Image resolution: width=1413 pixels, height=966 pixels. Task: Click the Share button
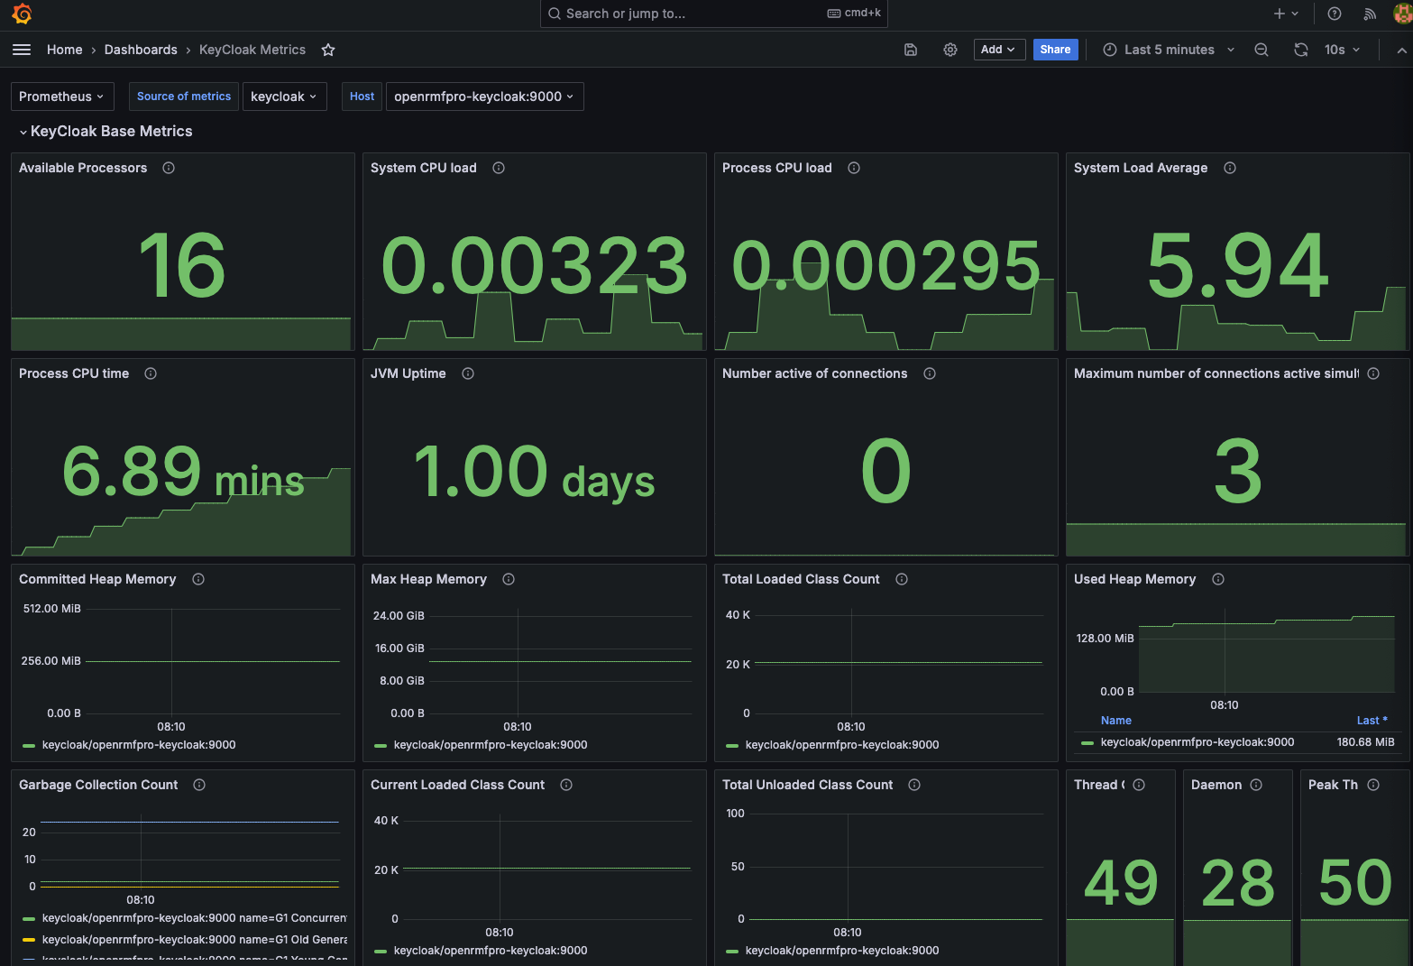click(x=1055, y=50)
